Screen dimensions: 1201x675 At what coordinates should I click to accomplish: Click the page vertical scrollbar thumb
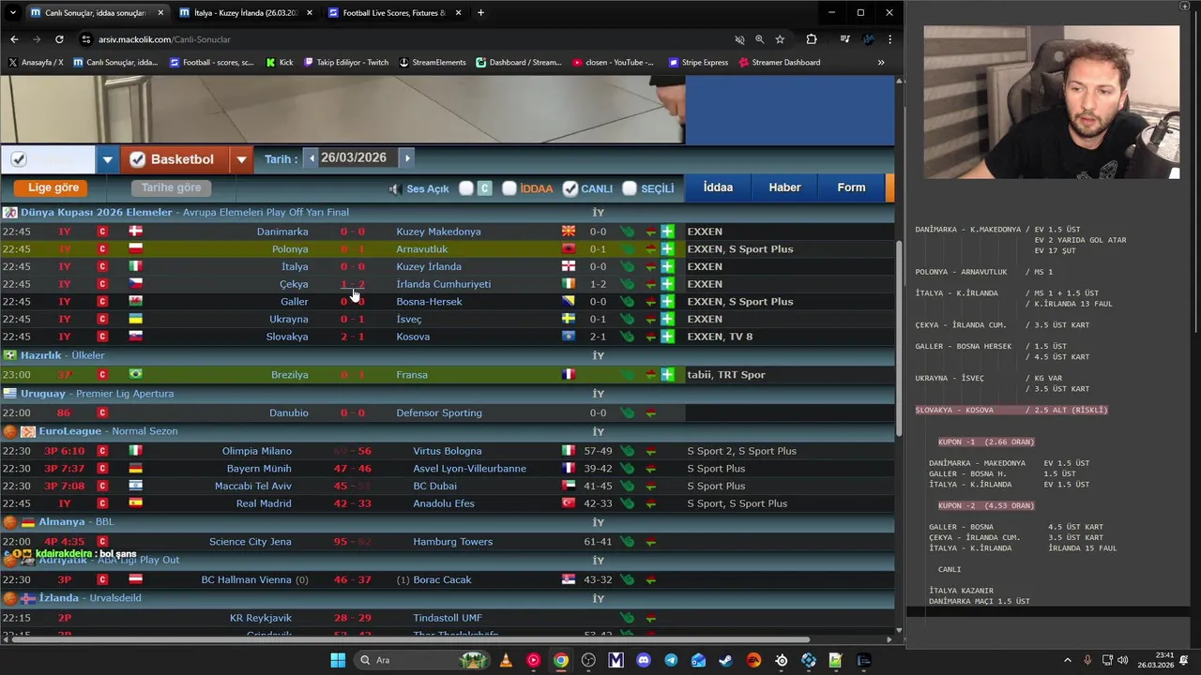coord(899,337)
